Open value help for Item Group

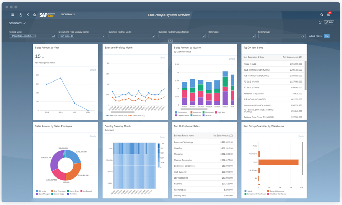pos(303,36)
